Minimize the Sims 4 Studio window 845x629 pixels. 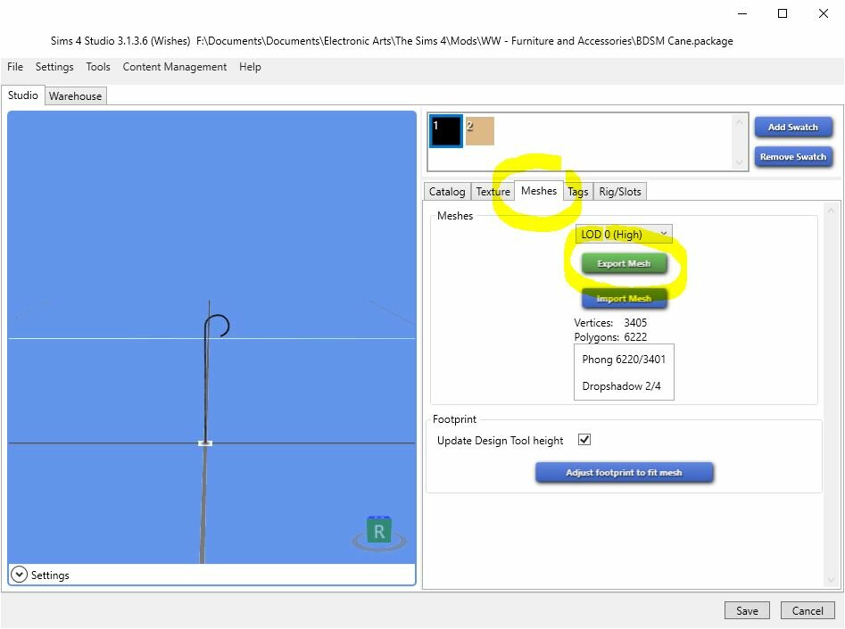pyautogui.click(x=742, y=13)
